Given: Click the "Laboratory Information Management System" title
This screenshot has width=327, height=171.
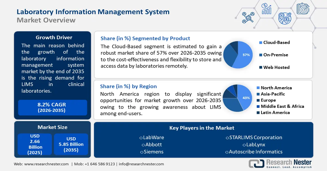Looking at the screenshot, I should click(x=93, y=12).
